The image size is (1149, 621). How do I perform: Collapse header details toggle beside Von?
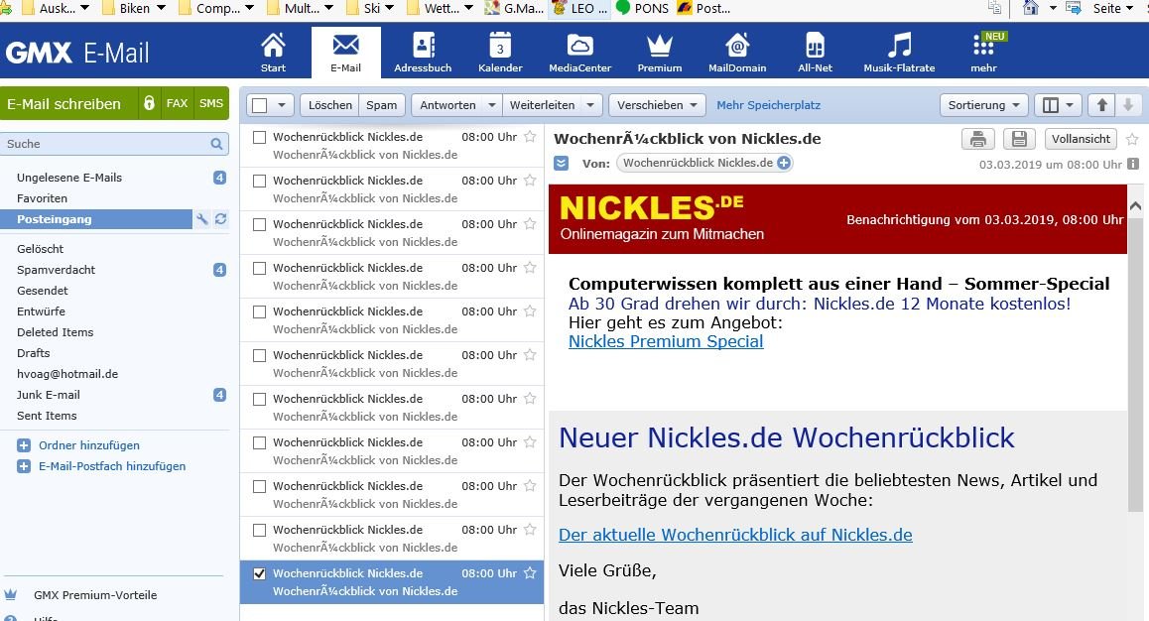pos(562,163)
